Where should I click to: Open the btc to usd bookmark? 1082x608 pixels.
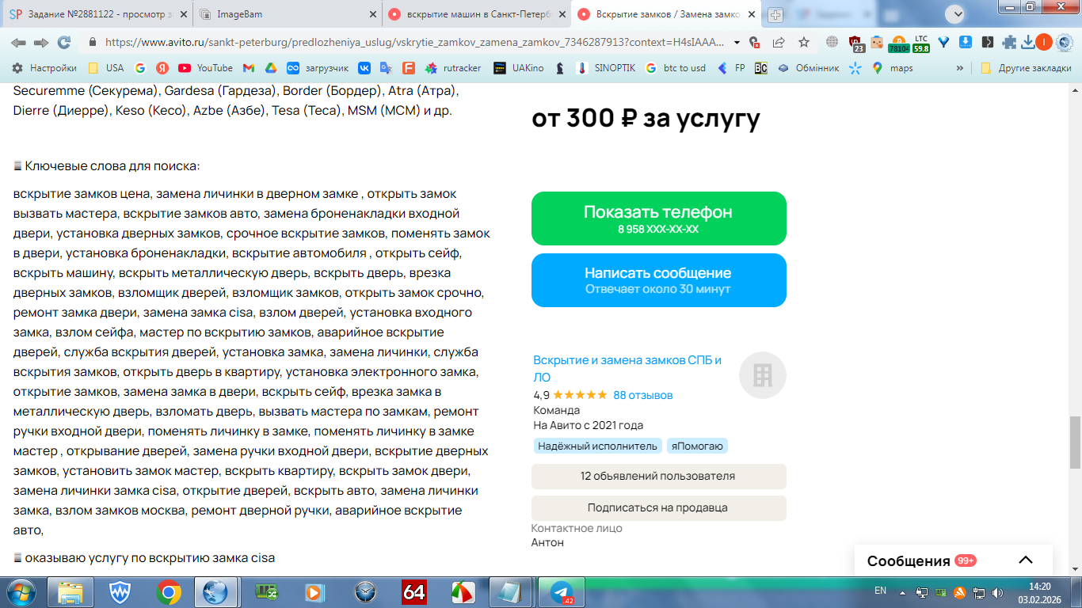[676, 68]
